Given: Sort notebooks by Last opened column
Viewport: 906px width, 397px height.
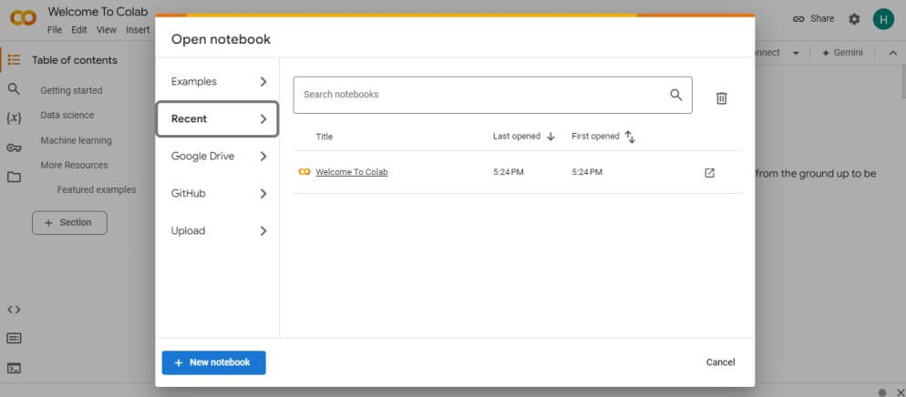Looking at the screenshot, I should pyautogui.click(x=523, y=137).
